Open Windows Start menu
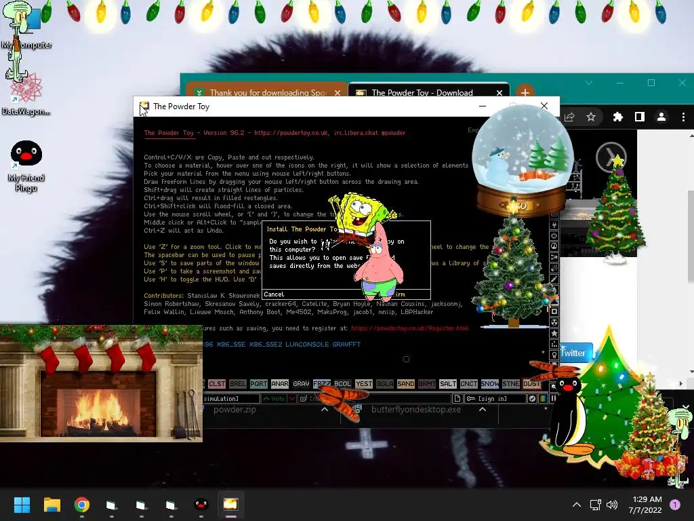 coord(22,505)
